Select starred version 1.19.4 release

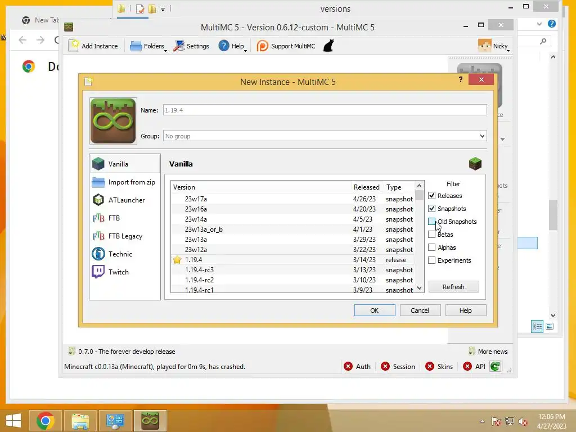(x=292, y=260)
